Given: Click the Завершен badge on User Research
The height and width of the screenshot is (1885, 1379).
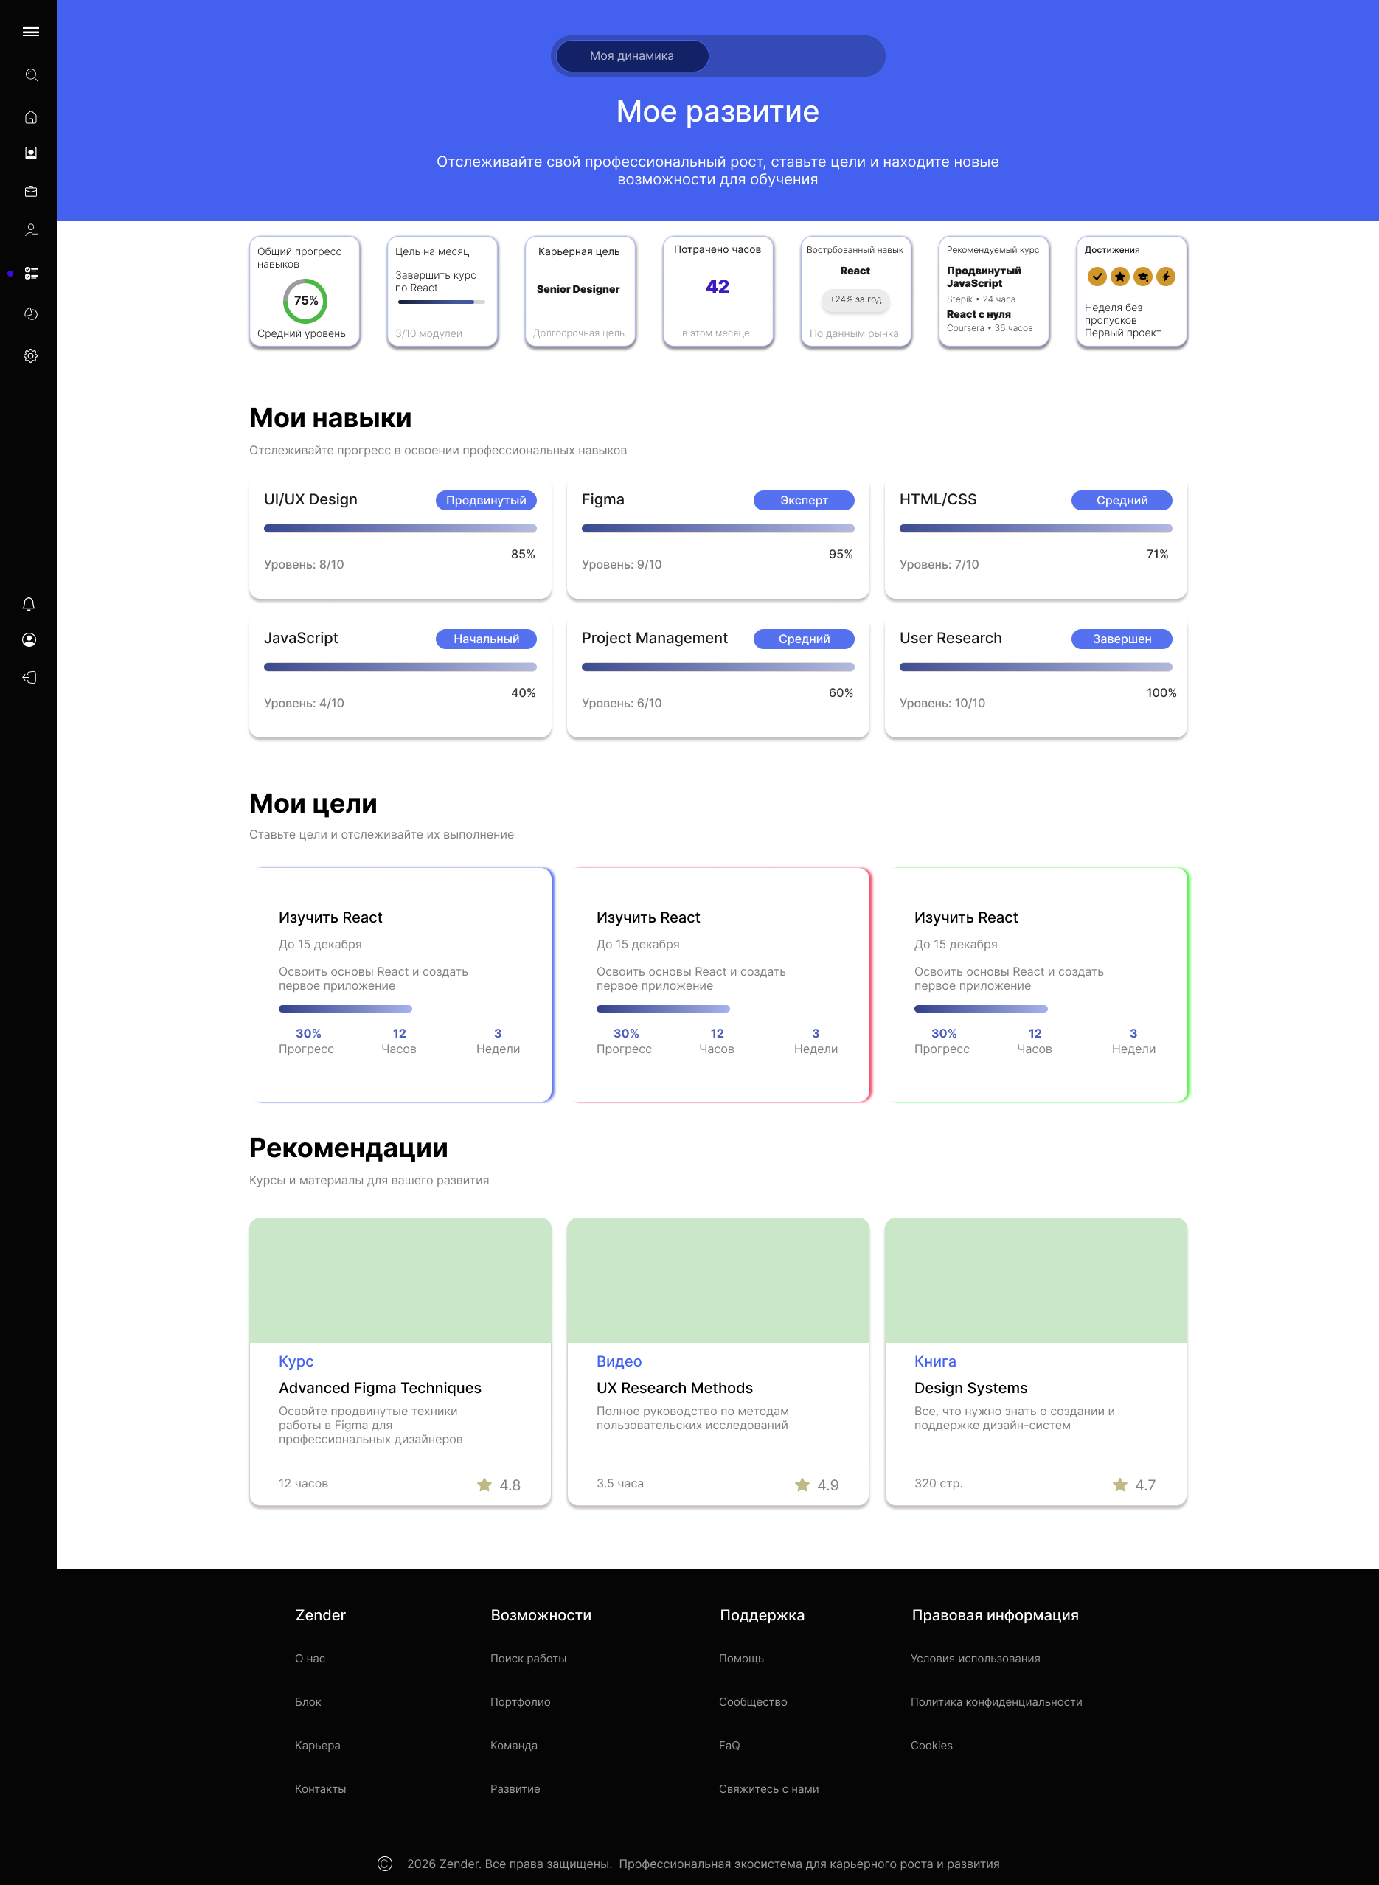Looking at the screenshot, I should [x=1122, y=639].
